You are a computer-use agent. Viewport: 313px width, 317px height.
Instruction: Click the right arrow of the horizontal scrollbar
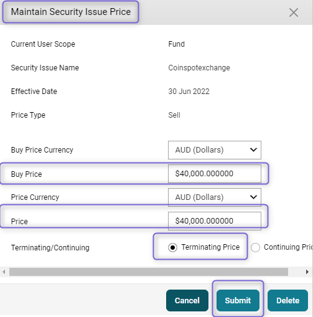tap(307, 272)
